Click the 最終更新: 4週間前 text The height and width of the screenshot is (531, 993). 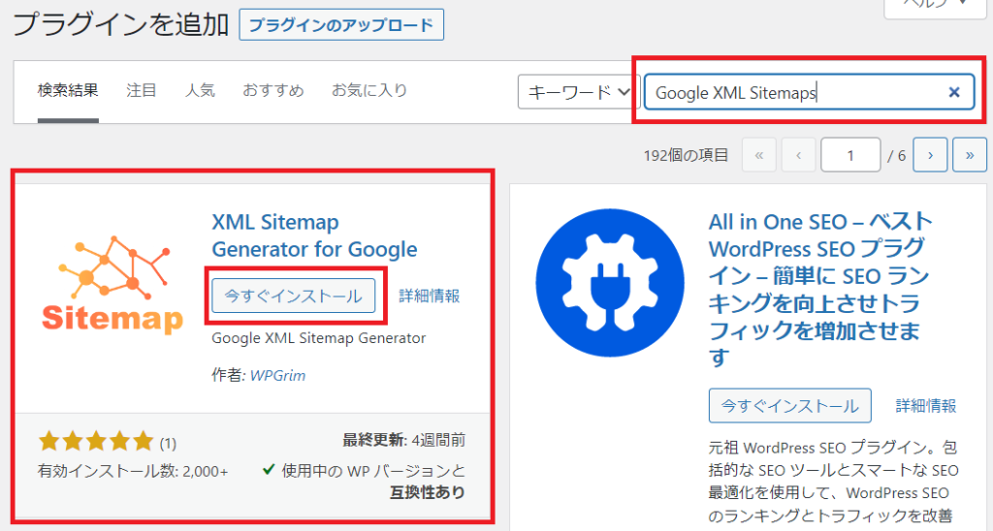pyautogui.click(x=404, y=440)
